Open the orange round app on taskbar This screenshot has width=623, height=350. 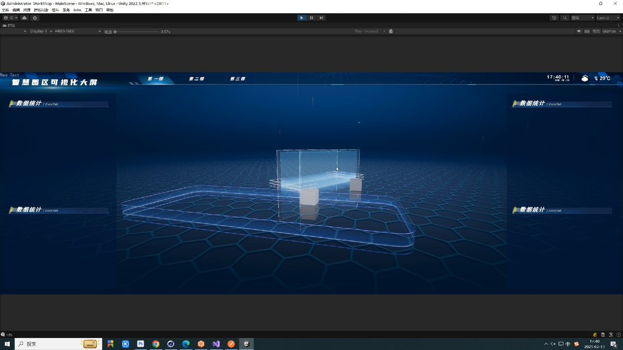232,344
